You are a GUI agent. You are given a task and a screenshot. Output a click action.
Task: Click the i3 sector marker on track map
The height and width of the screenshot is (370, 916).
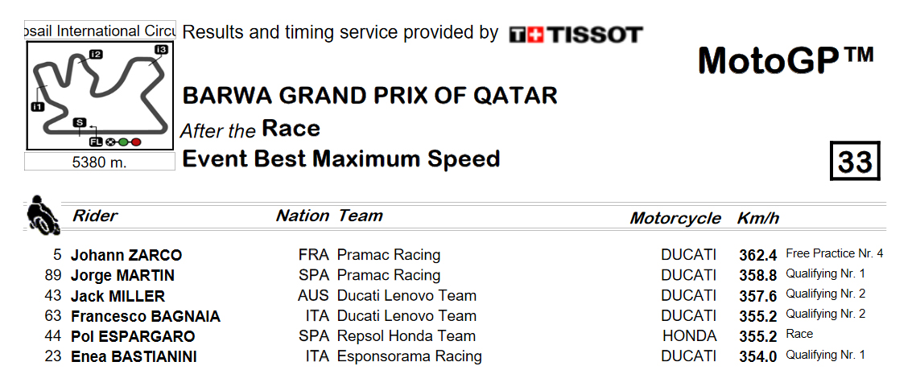pos(161,50)
